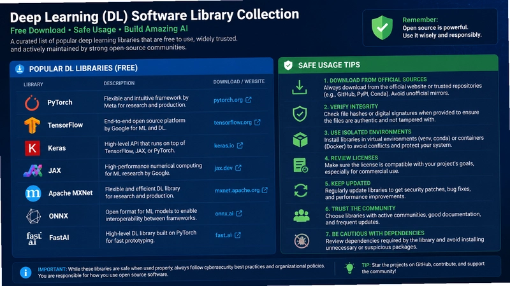Click the document check icon for review licenses
The width and height of the screenshot is (510, 286).
(300, 165)
